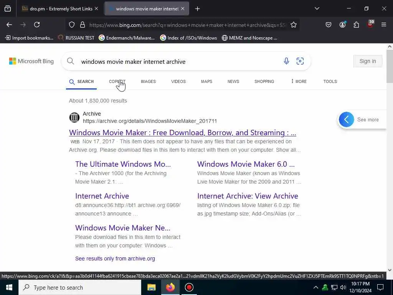Expand the MORE menu
The image size is (393, 295).
tap(299, 81)
